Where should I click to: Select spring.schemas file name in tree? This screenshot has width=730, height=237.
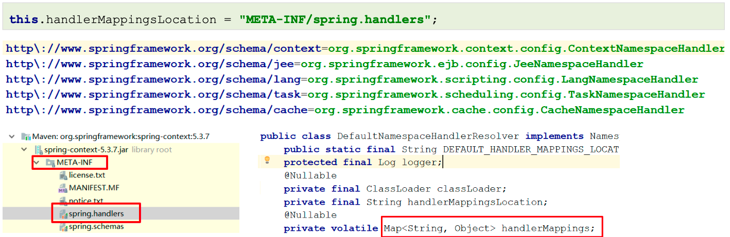[96, 226]
